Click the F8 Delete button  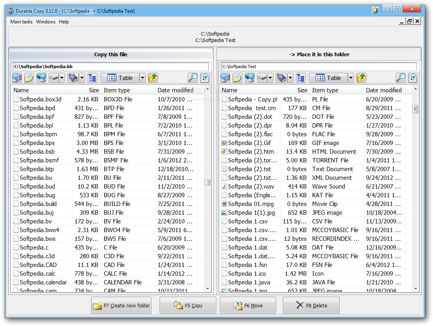311,305
